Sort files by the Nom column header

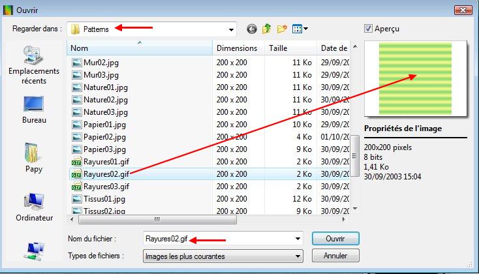click(x=140, y=48)
